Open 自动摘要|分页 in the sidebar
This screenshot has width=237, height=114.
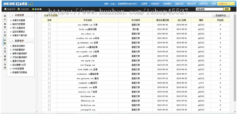coord(19,65)
